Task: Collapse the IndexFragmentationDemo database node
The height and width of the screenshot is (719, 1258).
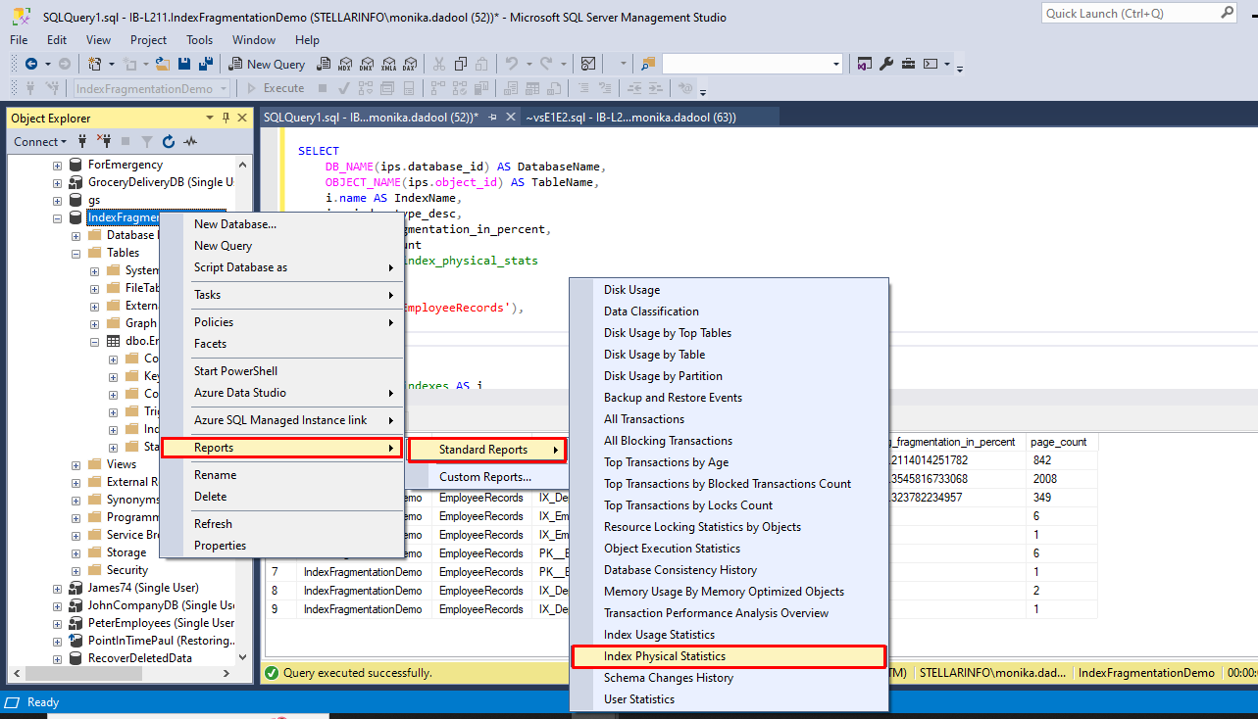Action: pos(58,217)
